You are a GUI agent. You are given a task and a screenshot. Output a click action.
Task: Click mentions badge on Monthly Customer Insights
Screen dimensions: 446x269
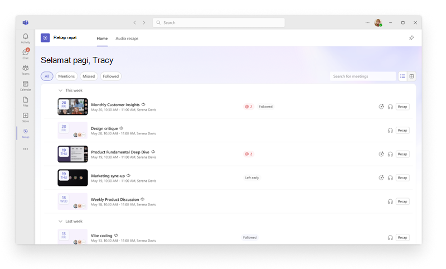point(249,107)
